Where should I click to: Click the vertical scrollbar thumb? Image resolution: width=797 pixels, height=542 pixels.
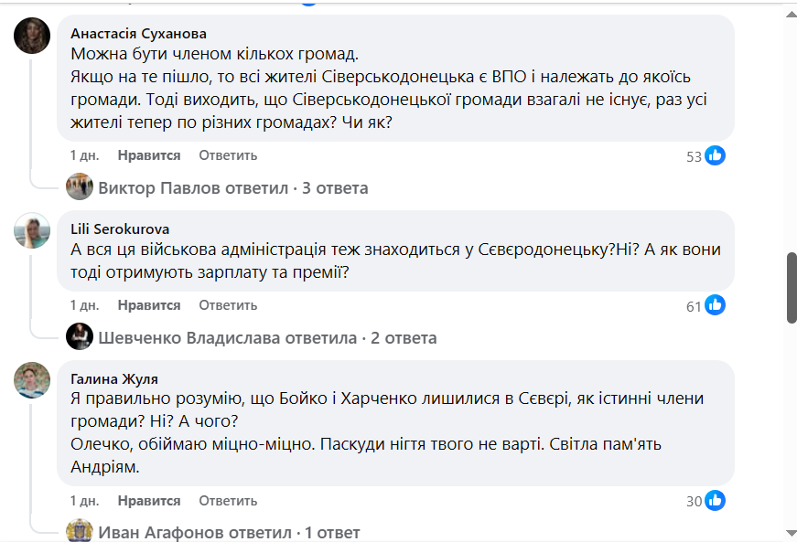coord(792,287)
